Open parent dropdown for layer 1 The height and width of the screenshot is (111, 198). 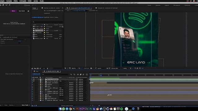83,80
